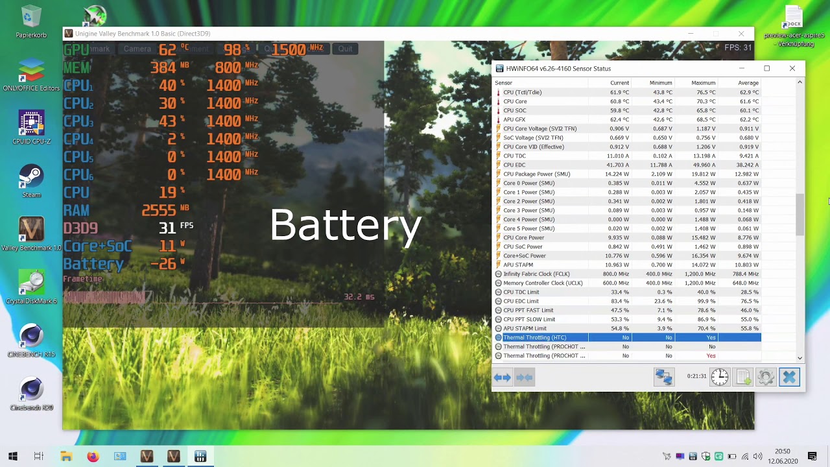Click HWiNFO elapsed time 0:21:31
830x467 pixels.
click(x=696, y=376)
